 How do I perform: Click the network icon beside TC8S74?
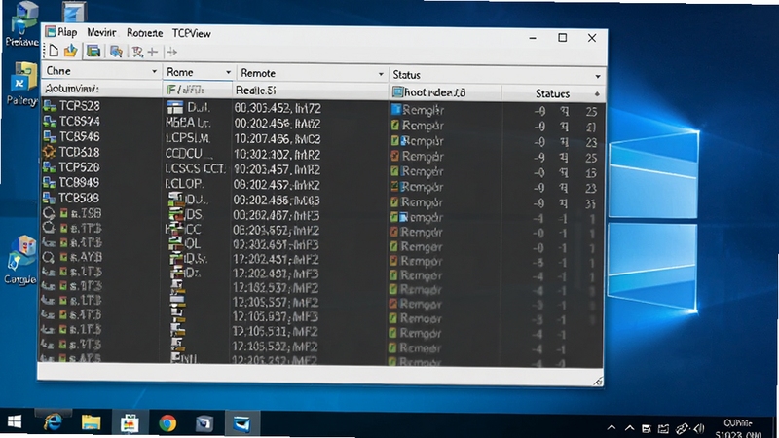point(50,121)
